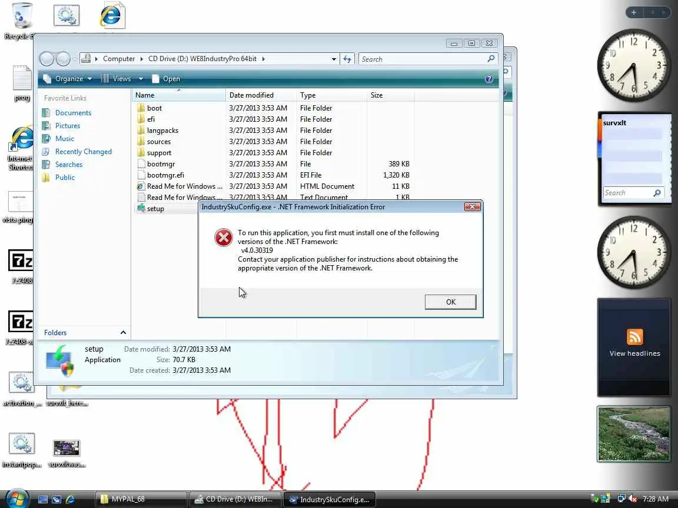Open Music favorite link
Image resolution: width=678 pixels, height=508 pixels.
[64, 139]
